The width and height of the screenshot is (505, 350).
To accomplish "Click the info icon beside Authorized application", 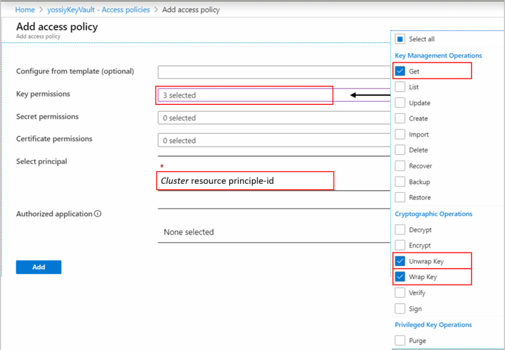I will coord(98,214).
